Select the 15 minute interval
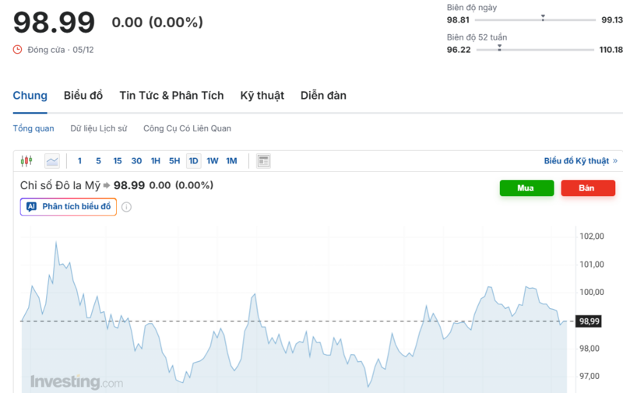 pyautogui.click(x=118, y=161)
